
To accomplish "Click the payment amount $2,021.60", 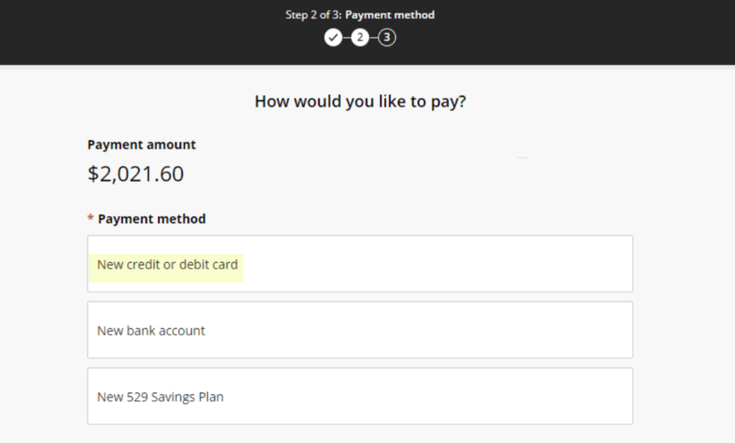I will tap(135, 174).
